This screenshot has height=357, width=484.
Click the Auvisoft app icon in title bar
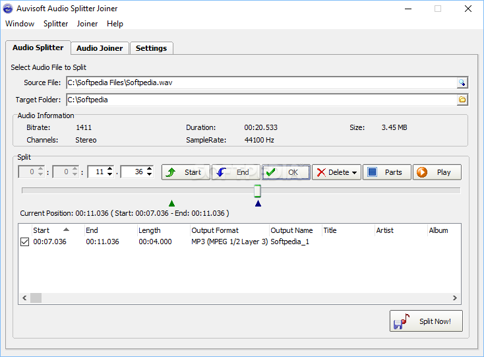[x=8, y=9]
